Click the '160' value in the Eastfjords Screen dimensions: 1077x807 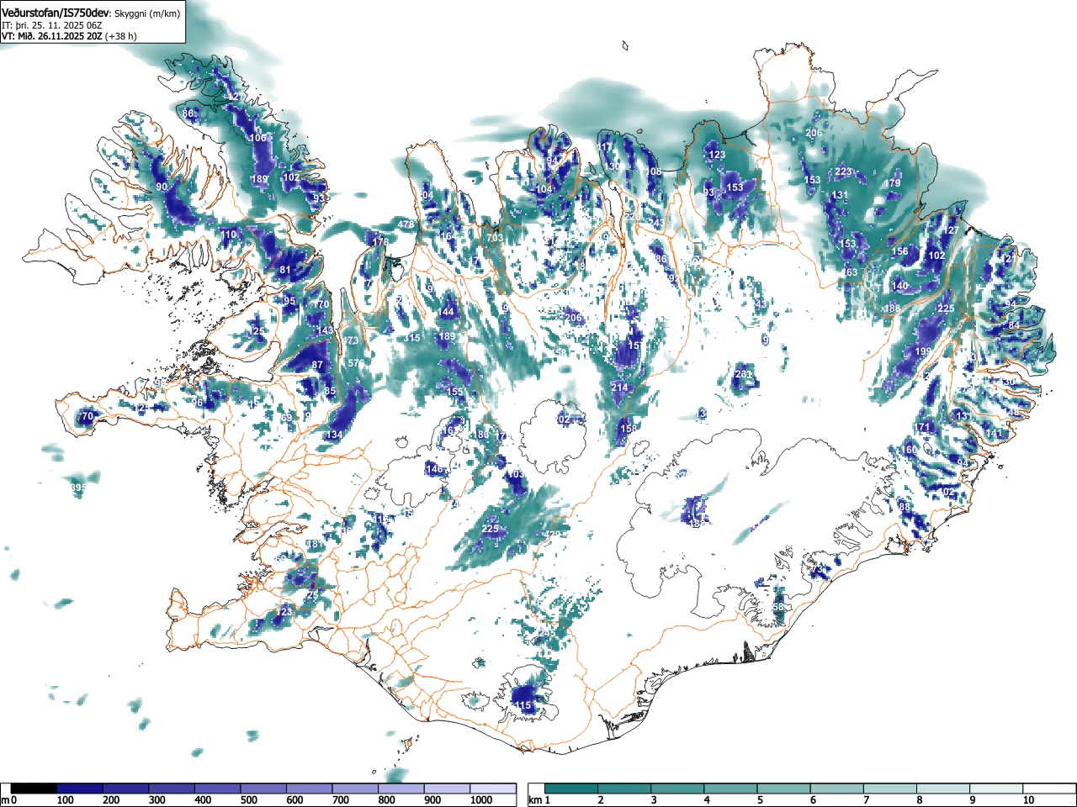910,451
